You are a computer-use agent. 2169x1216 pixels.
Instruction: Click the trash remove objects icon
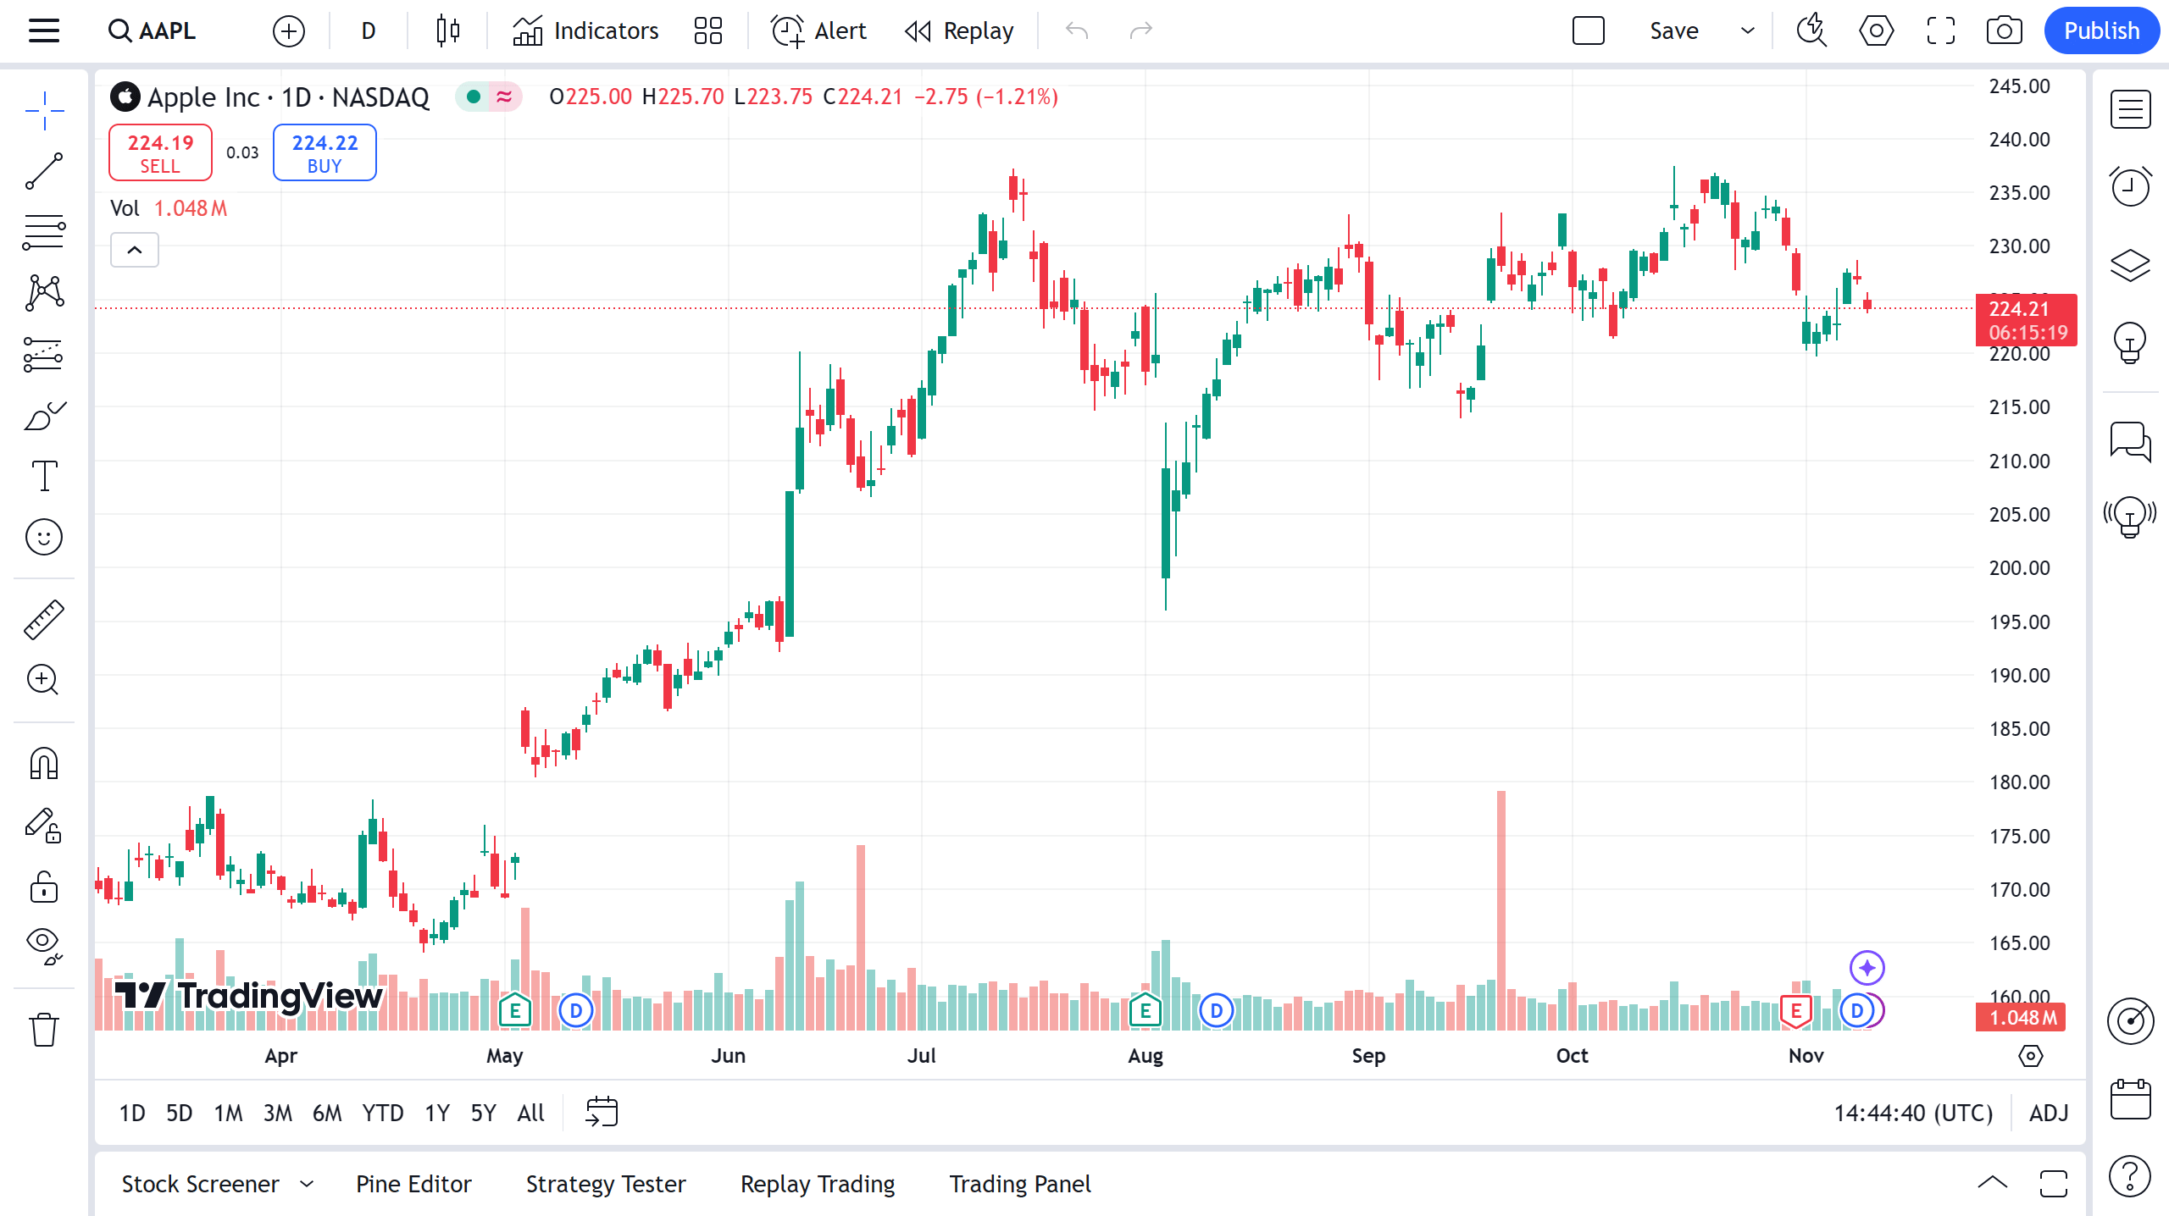pyautogui.click(x=44, y=1030)
